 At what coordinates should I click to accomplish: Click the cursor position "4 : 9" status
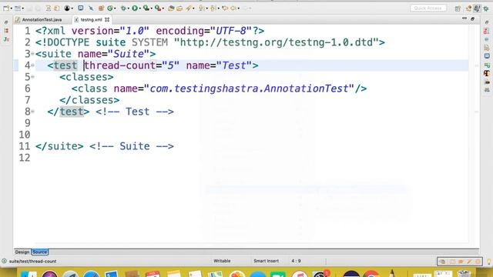(296, 261)
